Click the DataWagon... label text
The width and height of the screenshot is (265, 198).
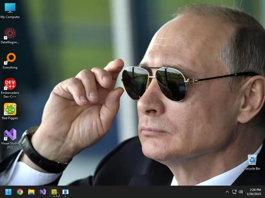point(10,42)
